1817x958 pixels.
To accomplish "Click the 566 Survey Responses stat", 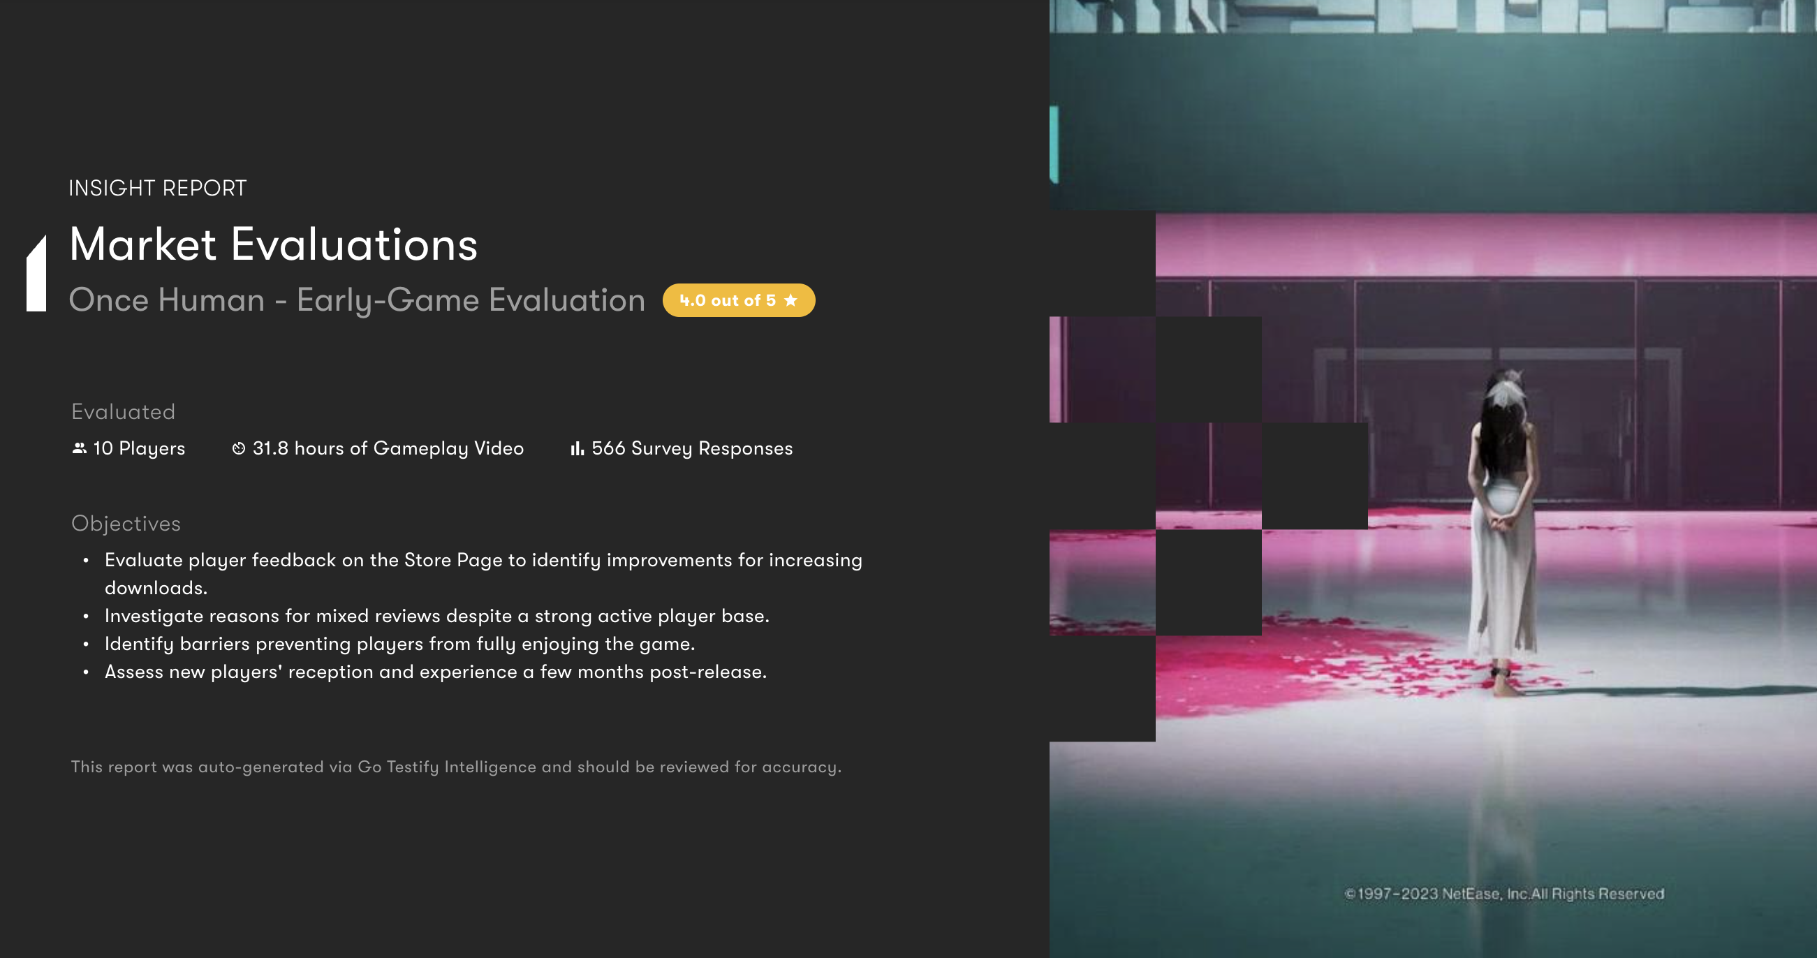I will [691, 449].
